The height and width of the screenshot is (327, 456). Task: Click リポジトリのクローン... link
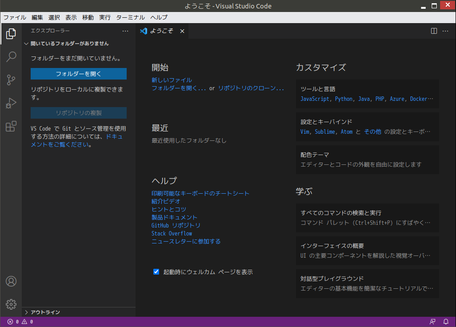(x=251, y=88)
